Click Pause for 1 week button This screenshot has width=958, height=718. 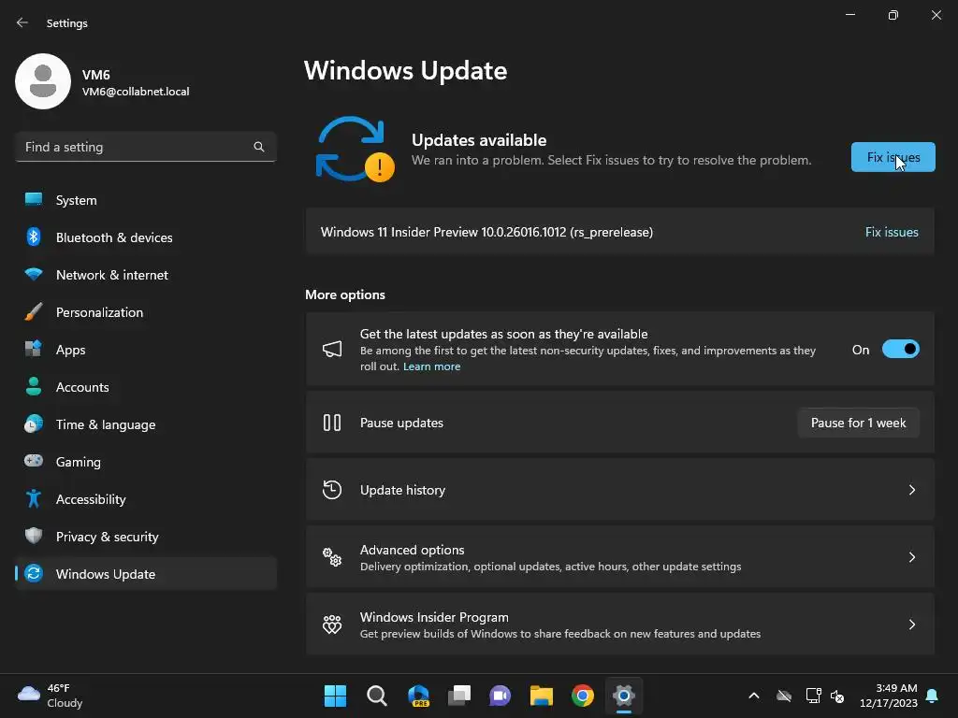click(x=858, y=423)
